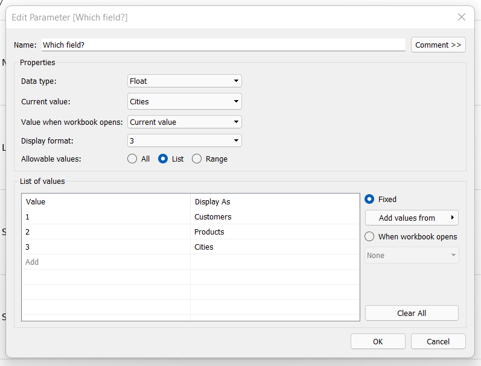
Task: Close the Edit Parameter dialog
Action: tap(461, 17)
